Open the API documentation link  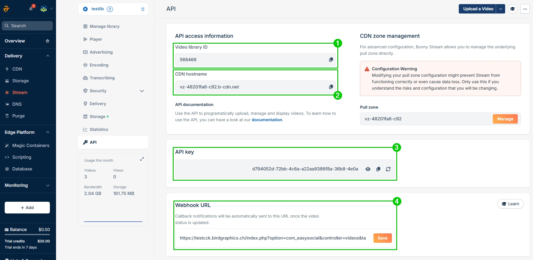click(x=267, y=120)
